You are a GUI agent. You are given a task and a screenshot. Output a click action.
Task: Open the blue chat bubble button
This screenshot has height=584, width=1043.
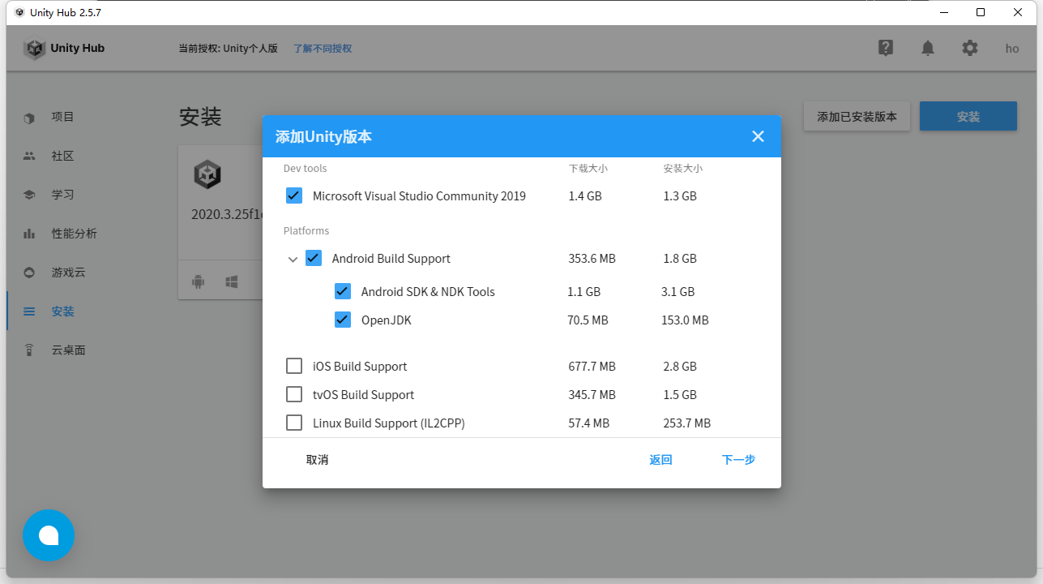pyautogui.click(x=49, y=535)
